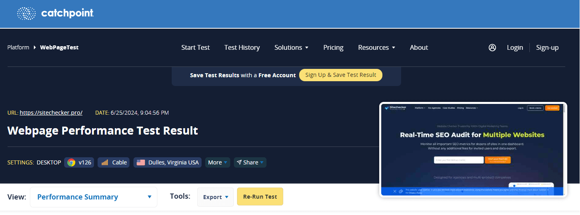580x215 pixels.
Task: Click the Sign-up link
Action: coord(547,47)
